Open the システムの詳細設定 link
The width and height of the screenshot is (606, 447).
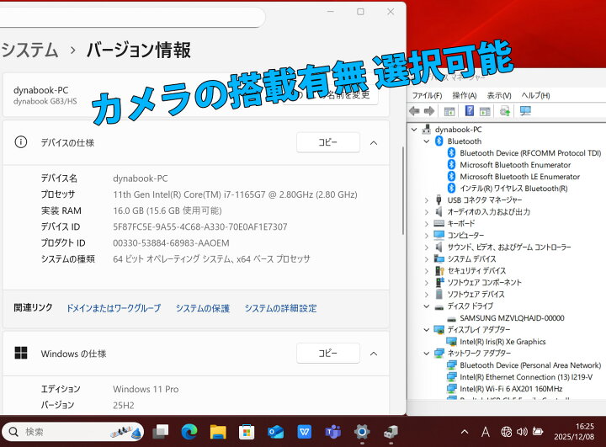(280, 308)
